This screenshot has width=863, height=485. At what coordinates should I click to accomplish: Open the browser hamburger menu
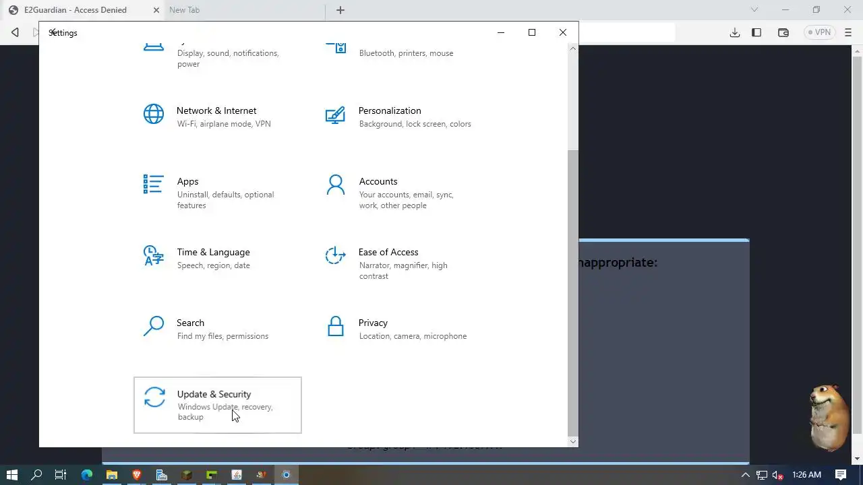point(848,32)
